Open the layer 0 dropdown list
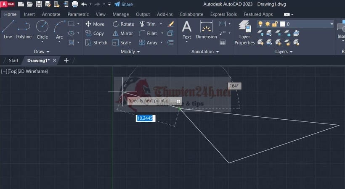 (x=332, y=24)
